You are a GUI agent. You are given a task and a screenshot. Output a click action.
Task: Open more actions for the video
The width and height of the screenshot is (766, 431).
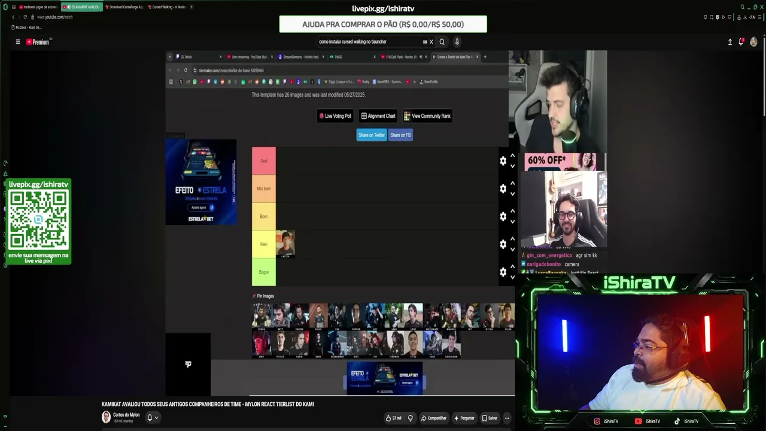(507, 418)
